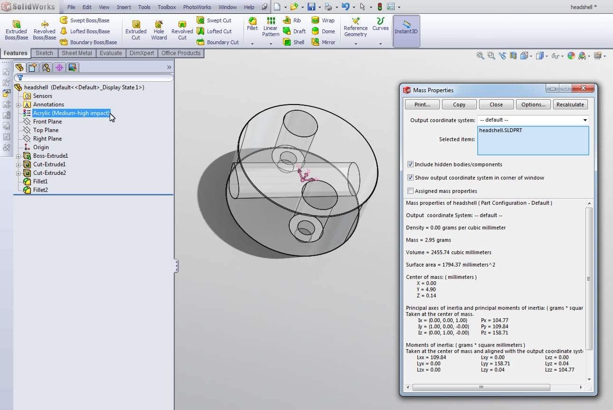Click the horizontal scrollbar in Mass Properties
This screenshot has width=613, height=410.
[481, 388]
